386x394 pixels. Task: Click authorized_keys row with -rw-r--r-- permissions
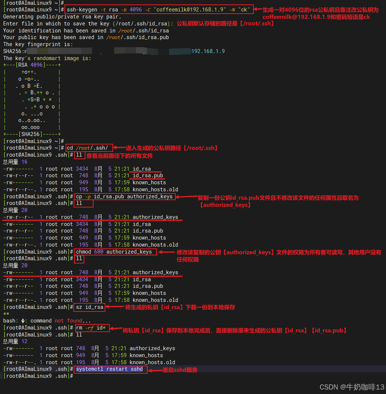coord(91,217)
